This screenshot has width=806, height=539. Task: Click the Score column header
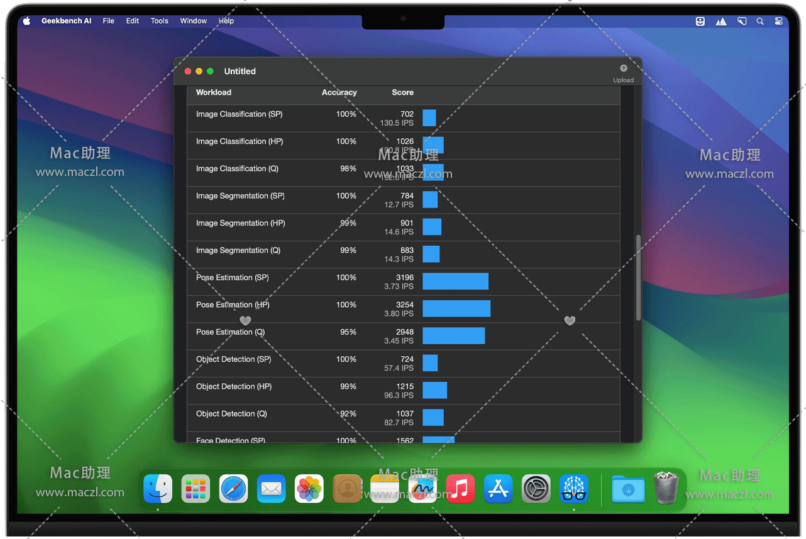(402, 92)
